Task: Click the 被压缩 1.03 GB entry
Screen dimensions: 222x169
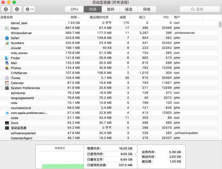Action: pos(161,162)
